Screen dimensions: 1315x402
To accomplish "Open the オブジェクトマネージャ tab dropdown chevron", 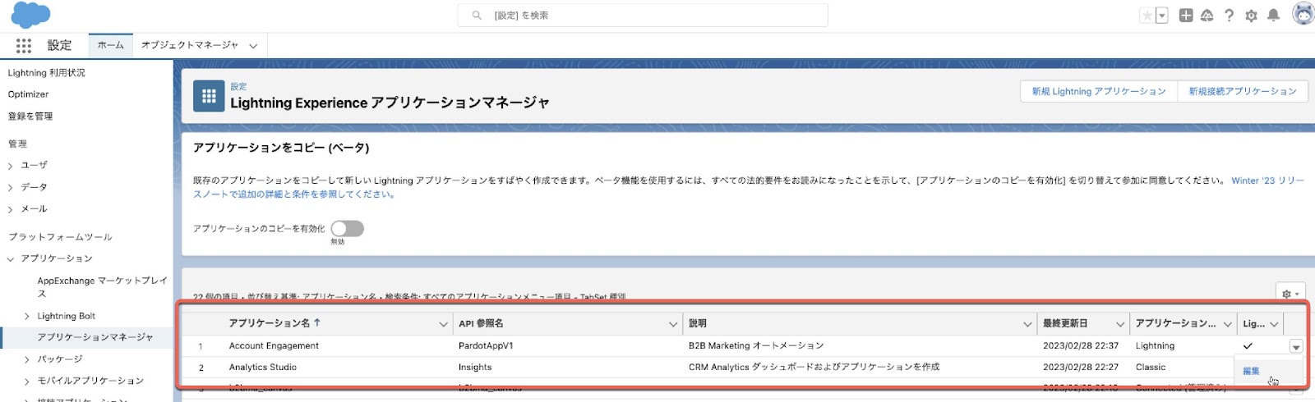I will pyautogui.click(x=253, y=46).
